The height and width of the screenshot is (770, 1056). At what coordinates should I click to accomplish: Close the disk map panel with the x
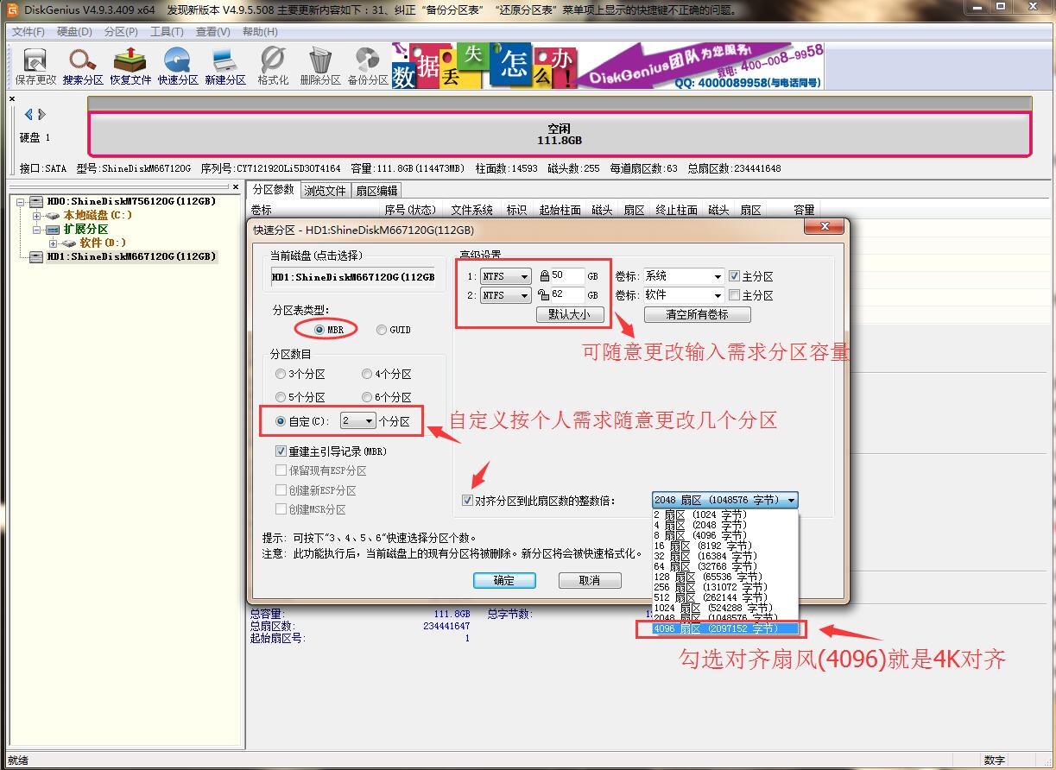click(x=12, y=98)
